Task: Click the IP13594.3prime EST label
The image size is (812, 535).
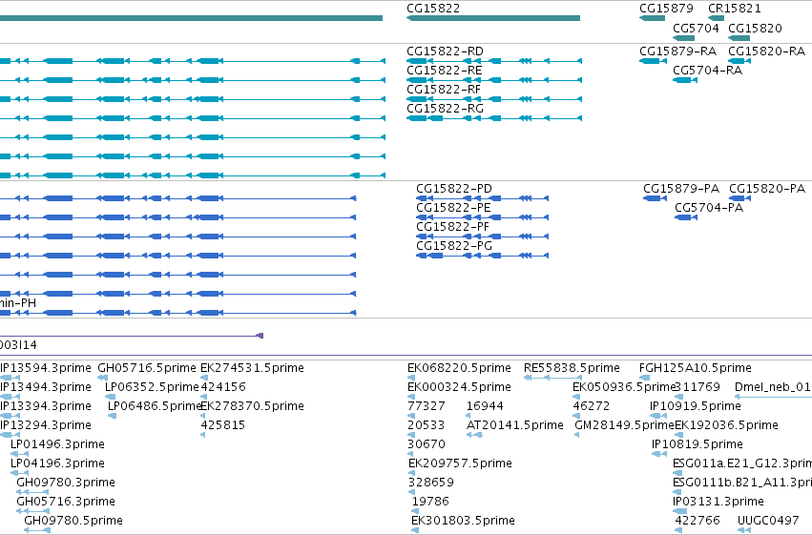Action: coord(46,368)
